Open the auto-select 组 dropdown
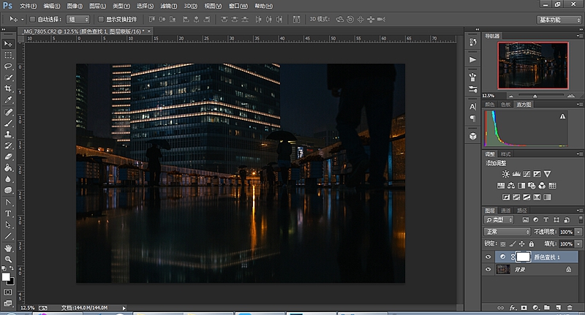585x315 pixels. point(78,19)
